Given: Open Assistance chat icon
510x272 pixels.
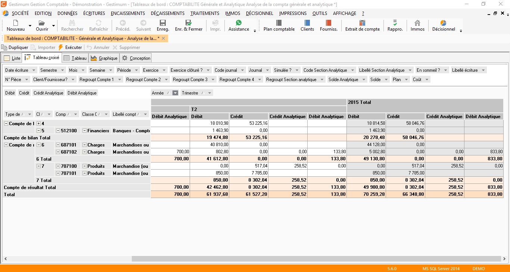Looking at the screenshot, I should tap(239, 23).
